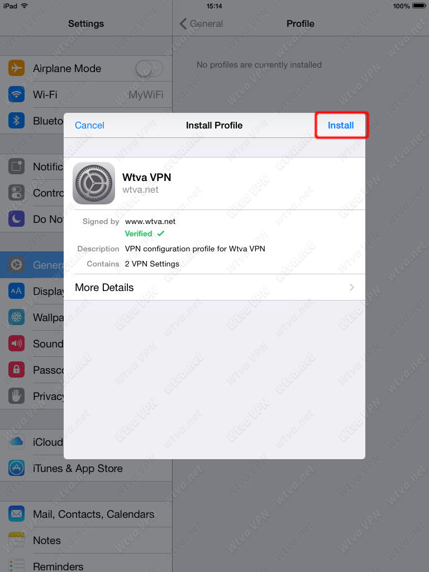429x572 pixels.
Task: Click the VPN configuration profile description
Action: (x=195, y=249)
